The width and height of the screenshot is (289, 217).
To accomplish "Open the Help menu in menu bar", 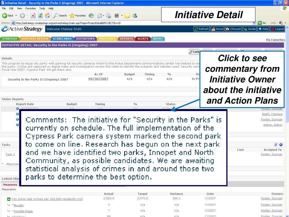I will pos(51,8).
